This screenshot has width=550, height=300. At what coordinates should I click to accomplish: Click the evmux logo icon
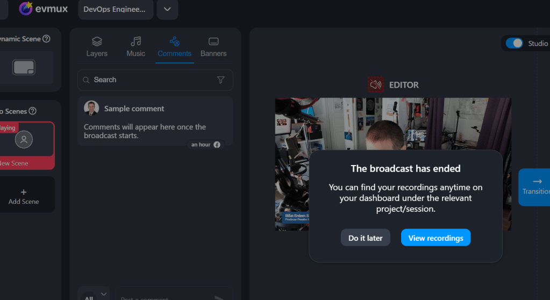[x=26, y=9]
